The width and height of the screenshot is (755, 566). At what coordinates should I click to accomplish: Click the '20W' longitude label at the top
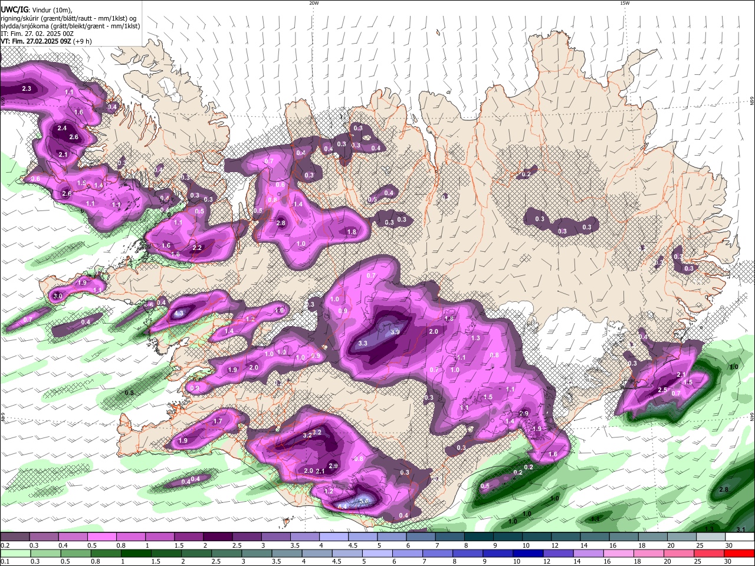click(314, 3)
